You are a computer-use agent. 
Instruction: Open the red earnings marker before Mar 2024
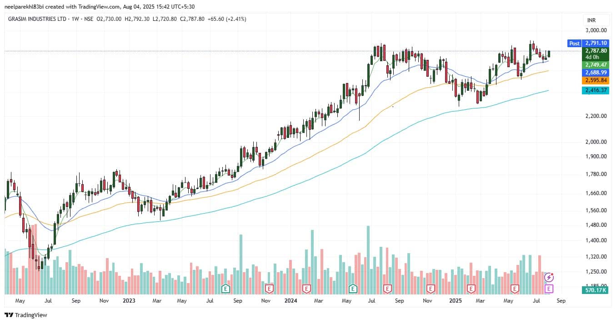pyautogui.click(x=306, y=289)
